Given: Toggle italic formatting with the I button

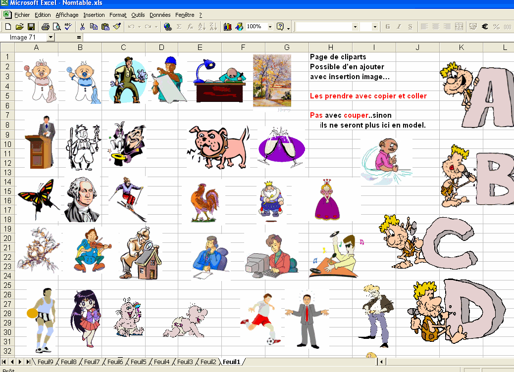Looking at the screenshot, I should click(399, 27).
